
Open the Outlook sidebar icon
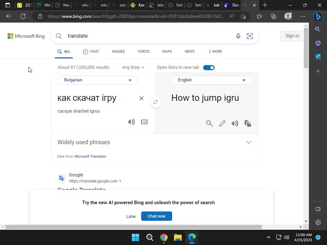click(x=318, y=56)
